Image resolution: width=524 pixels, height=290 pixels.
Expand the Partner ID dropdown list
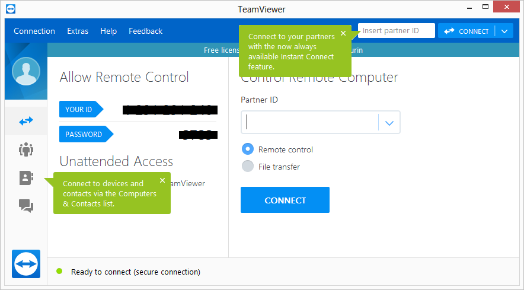[389, 123]
